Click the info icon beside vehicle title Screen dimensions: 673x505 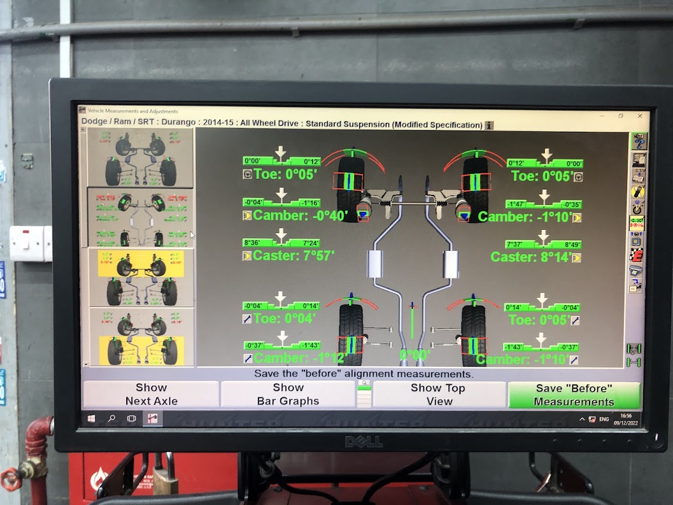pyautogui.click(x=489, y=125)
